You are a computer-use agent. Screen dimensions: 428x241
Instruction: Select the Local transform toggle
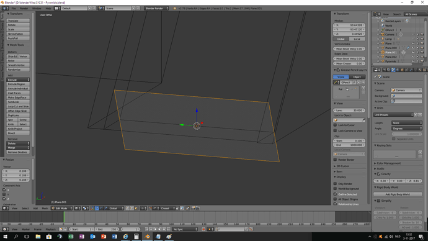pyautogui.click(x=357, y=39)
